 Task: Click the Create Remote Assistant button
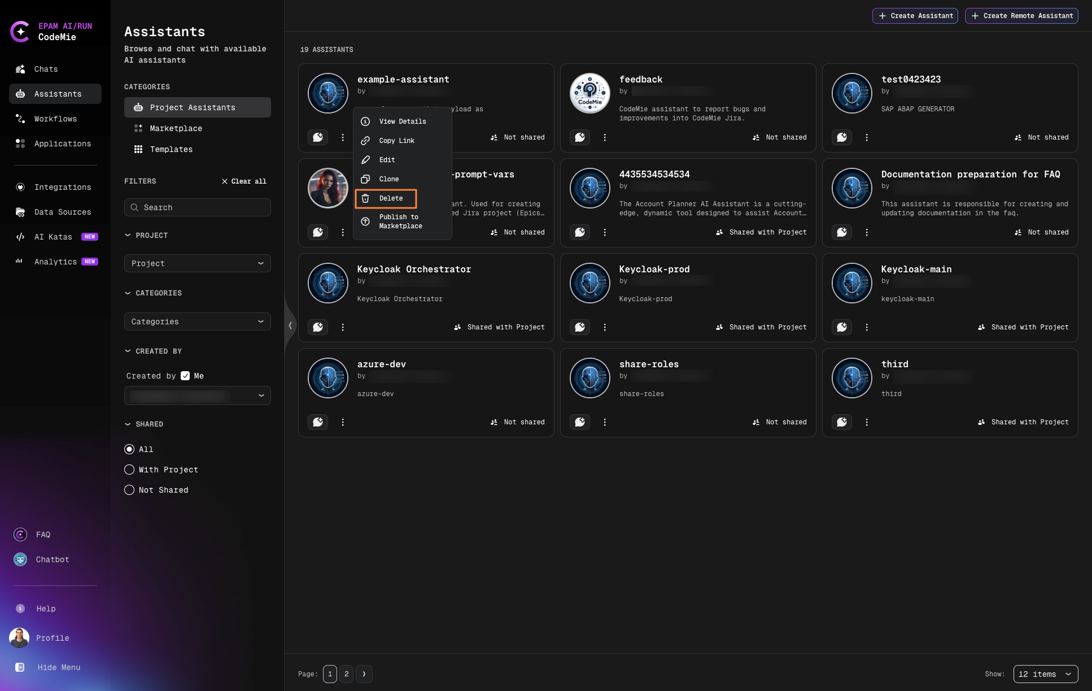click(1021, 16)
